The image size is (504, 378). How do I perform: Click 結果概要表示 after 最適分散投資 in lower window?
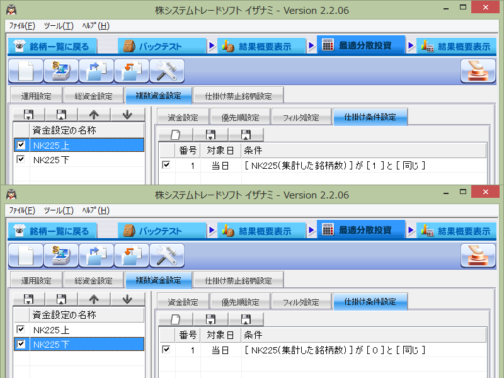point(456,231)
